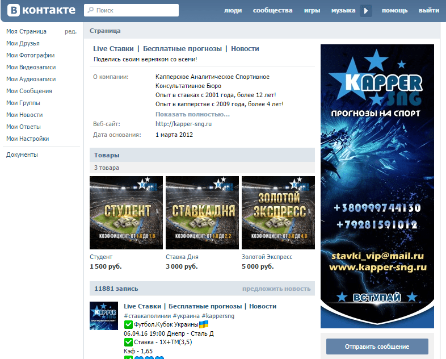Click the ред. edit link
Screen dimensions: 446x359
pyautogui.click(x=70, y=31)
